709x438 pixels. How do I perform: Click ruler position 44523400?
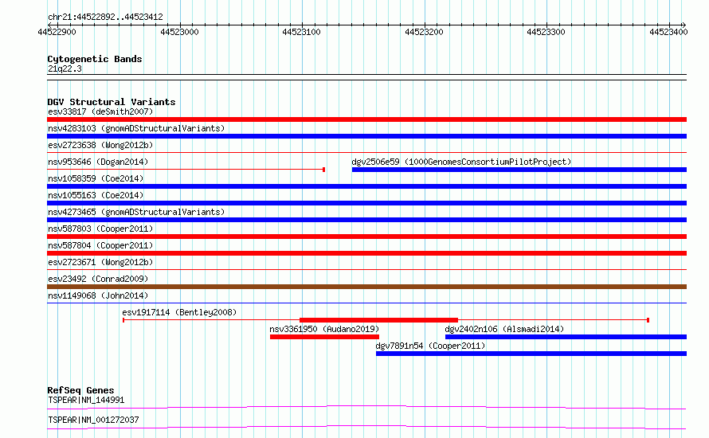[668, 32]
